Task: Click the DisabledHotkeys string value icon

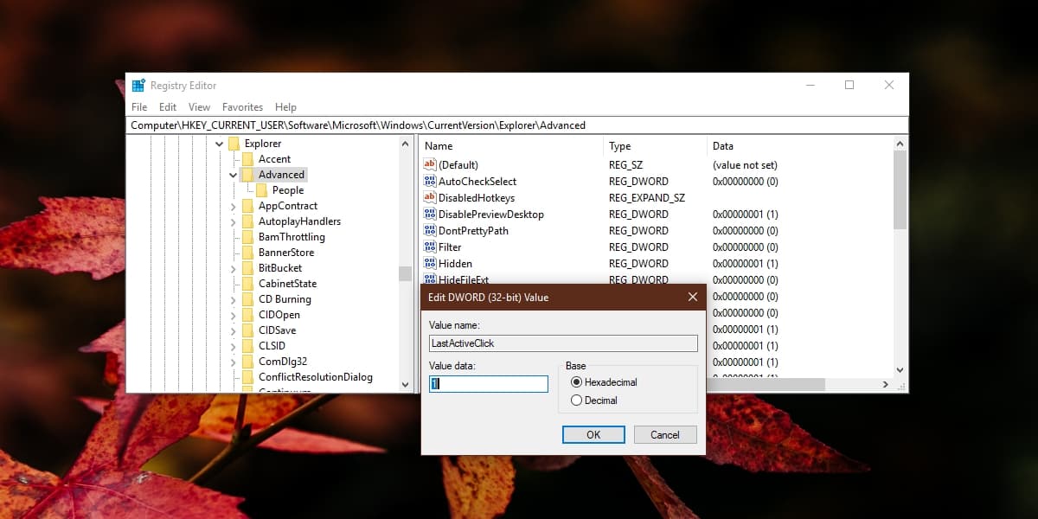Action: [430, 197]
